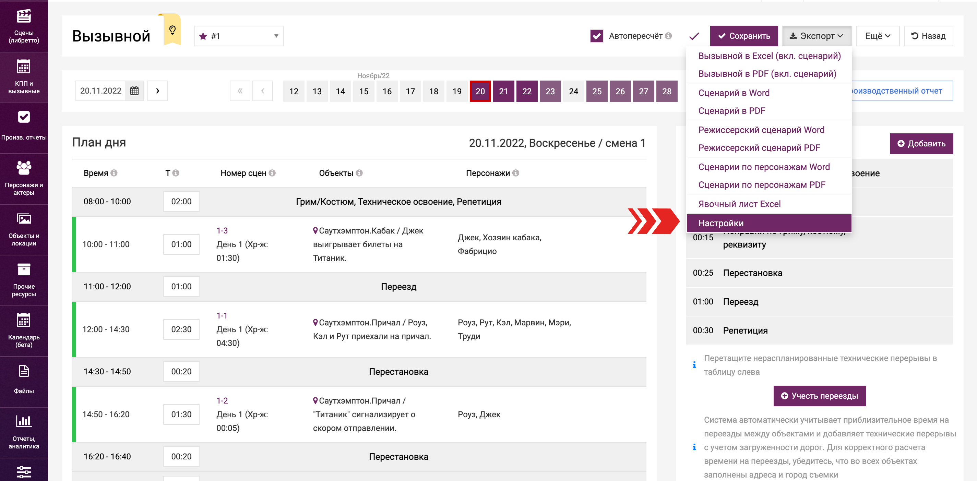The image size is (977, 481).
Task: Choose Режиссерский сценарий PDF
Action: [769, 148]
